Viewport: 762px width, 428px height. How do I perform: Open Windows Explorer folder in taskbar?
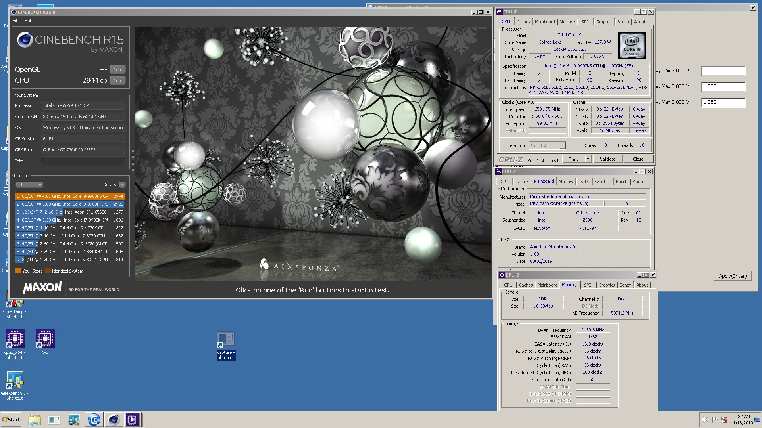click(35, 420)
